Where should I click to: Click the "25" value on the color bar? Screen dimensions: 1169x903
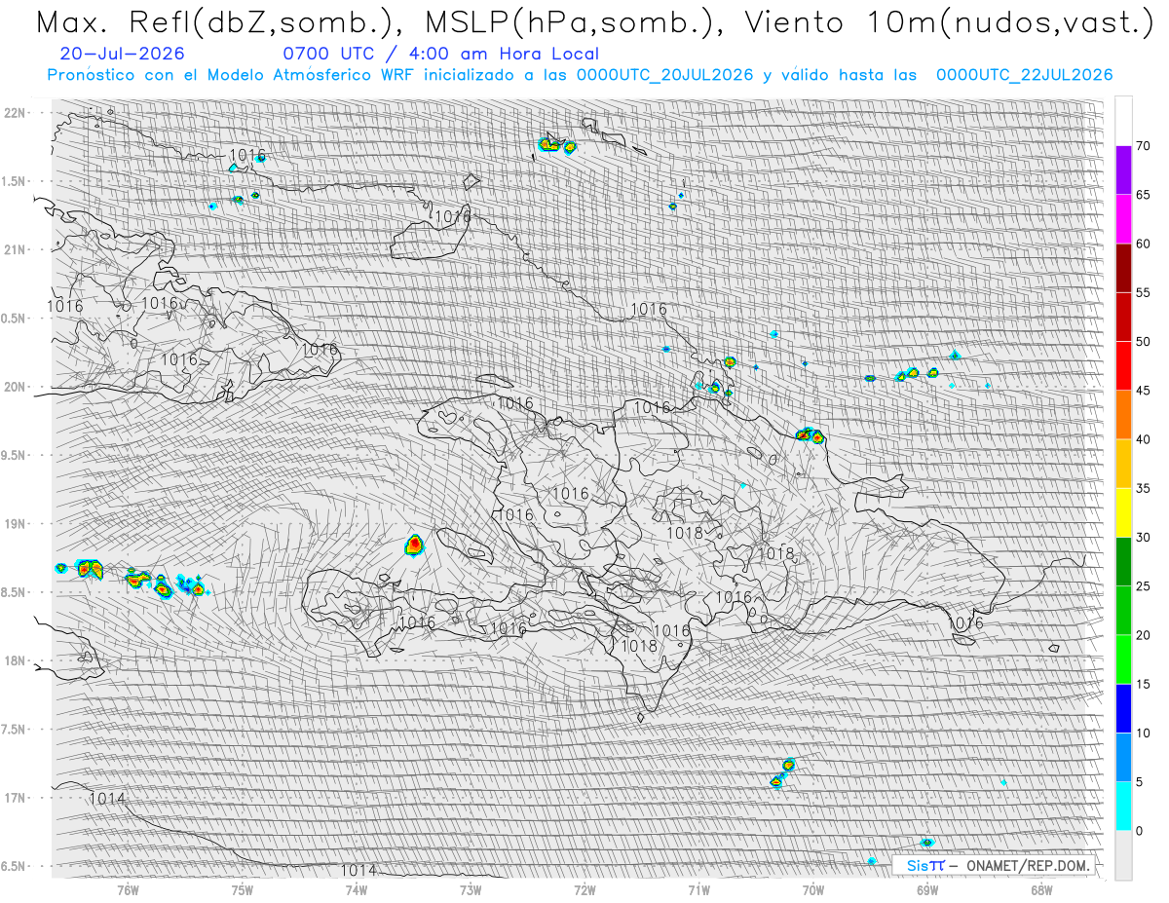[x=1144, y=586]
